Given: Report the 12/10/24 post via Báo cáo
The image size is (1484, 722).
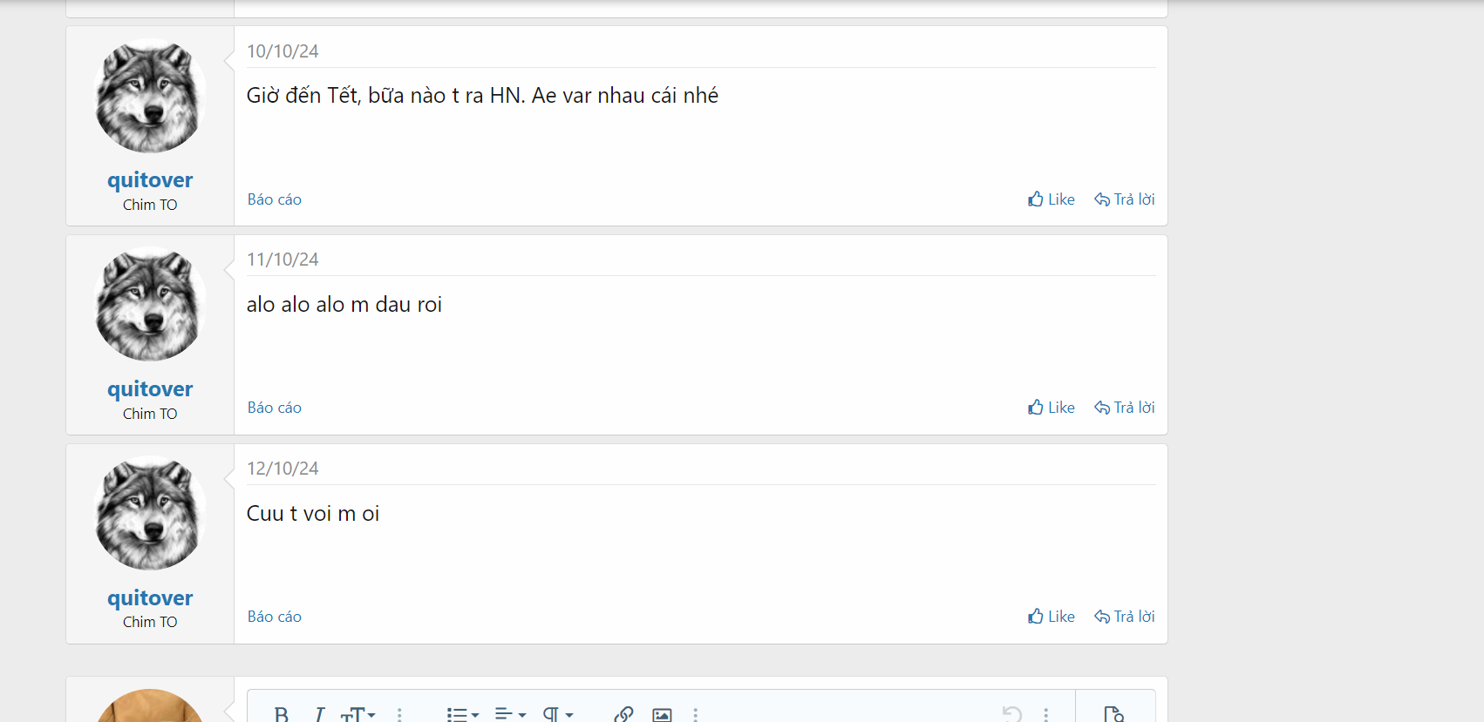Looking at the screenshot, I should click(x=274, y=617).
